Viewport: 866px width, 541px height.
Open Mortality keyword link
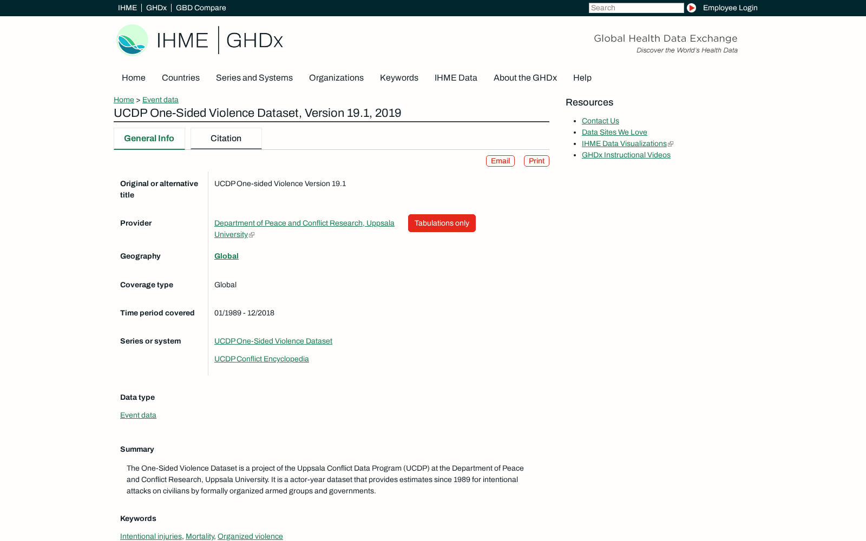click(200, 536)
